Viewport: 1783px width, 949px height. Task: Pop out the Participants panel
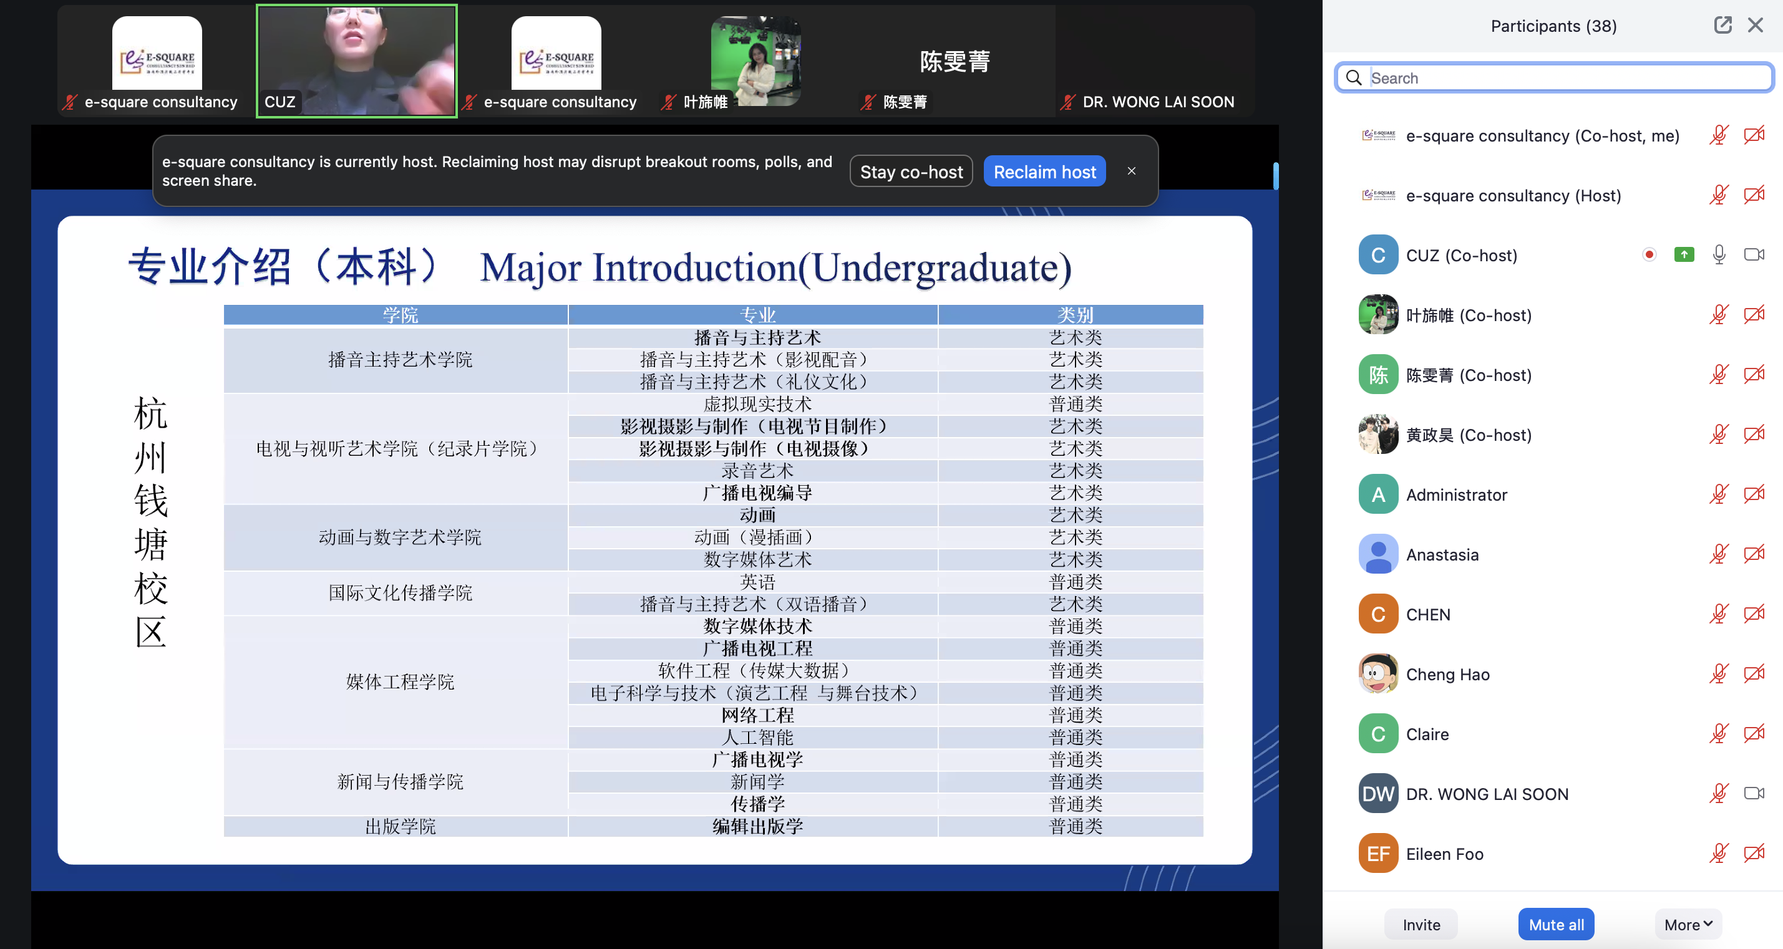[1722, 26]
